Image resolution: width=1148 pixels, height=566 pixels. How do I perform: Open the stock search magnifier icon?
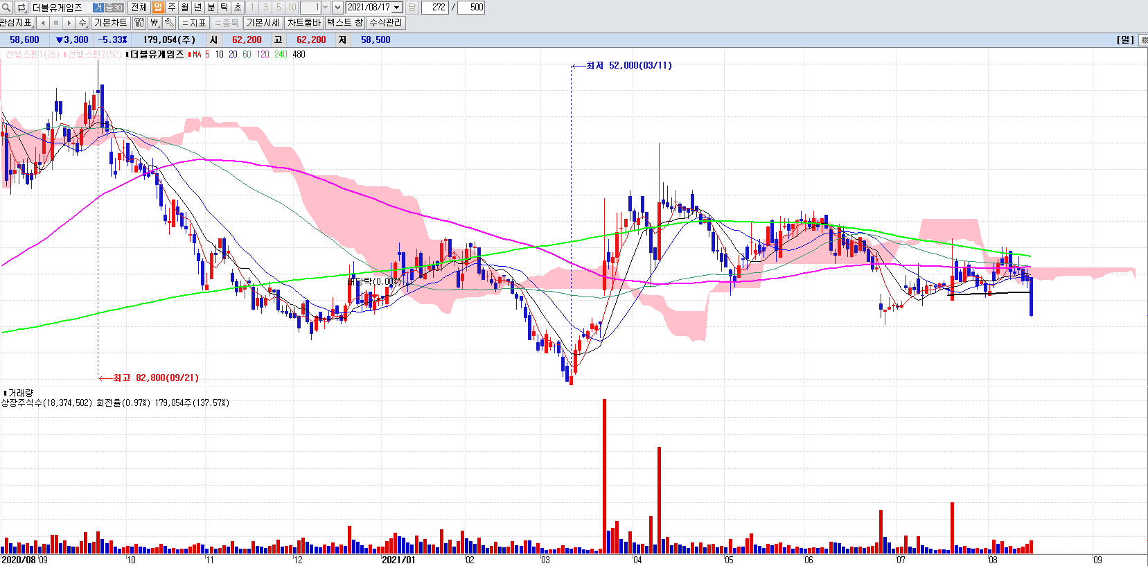[x=6, y=8]
